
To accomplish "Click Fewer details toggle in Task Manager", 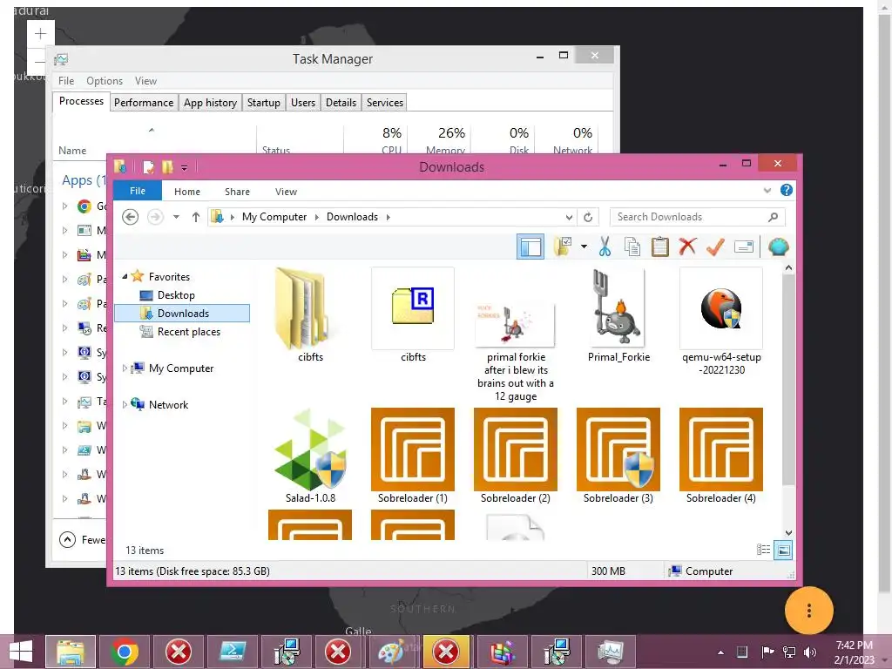I will [x=83, y=540].
